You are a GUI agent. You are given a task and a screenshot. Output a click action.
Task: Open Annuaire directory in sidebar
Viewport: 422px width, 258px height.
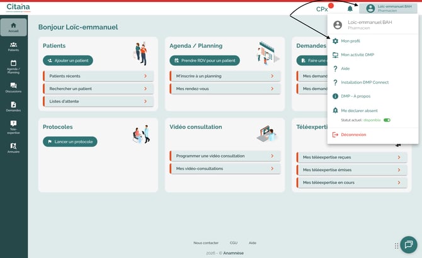pyautogui.click(x=14, y=147)
